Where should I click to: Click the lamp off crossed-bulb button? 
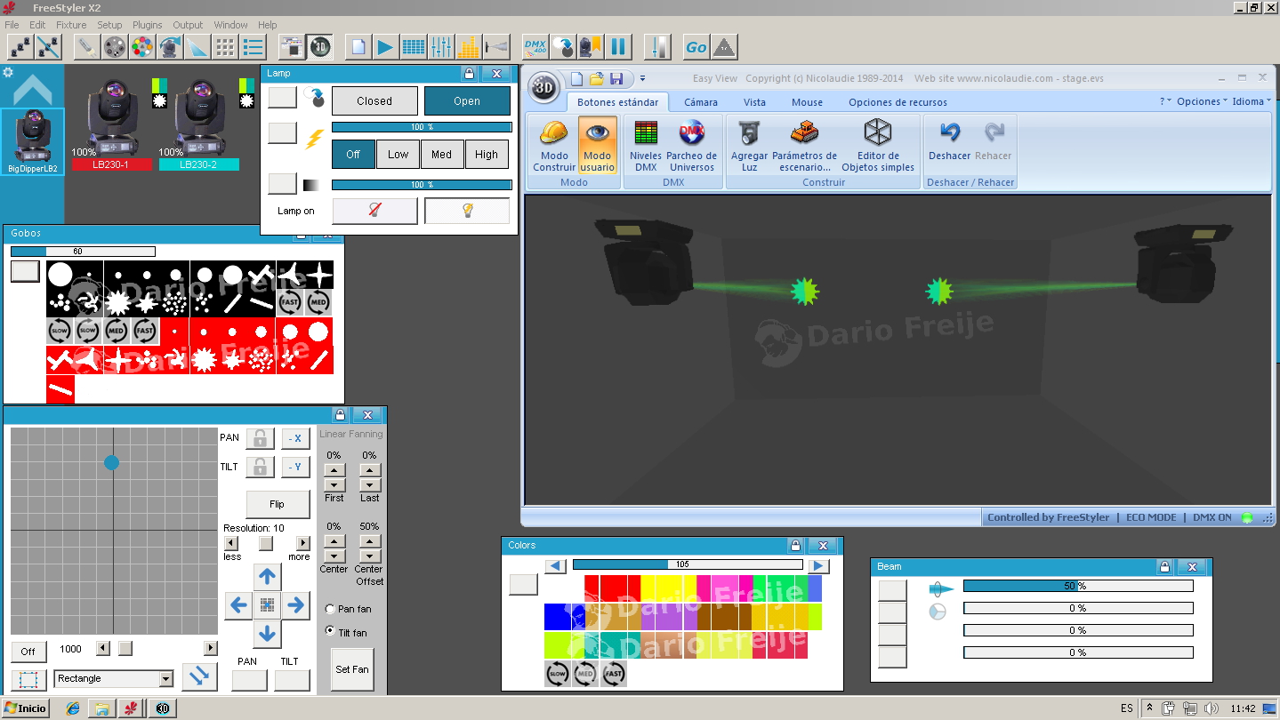coord(374,211)
